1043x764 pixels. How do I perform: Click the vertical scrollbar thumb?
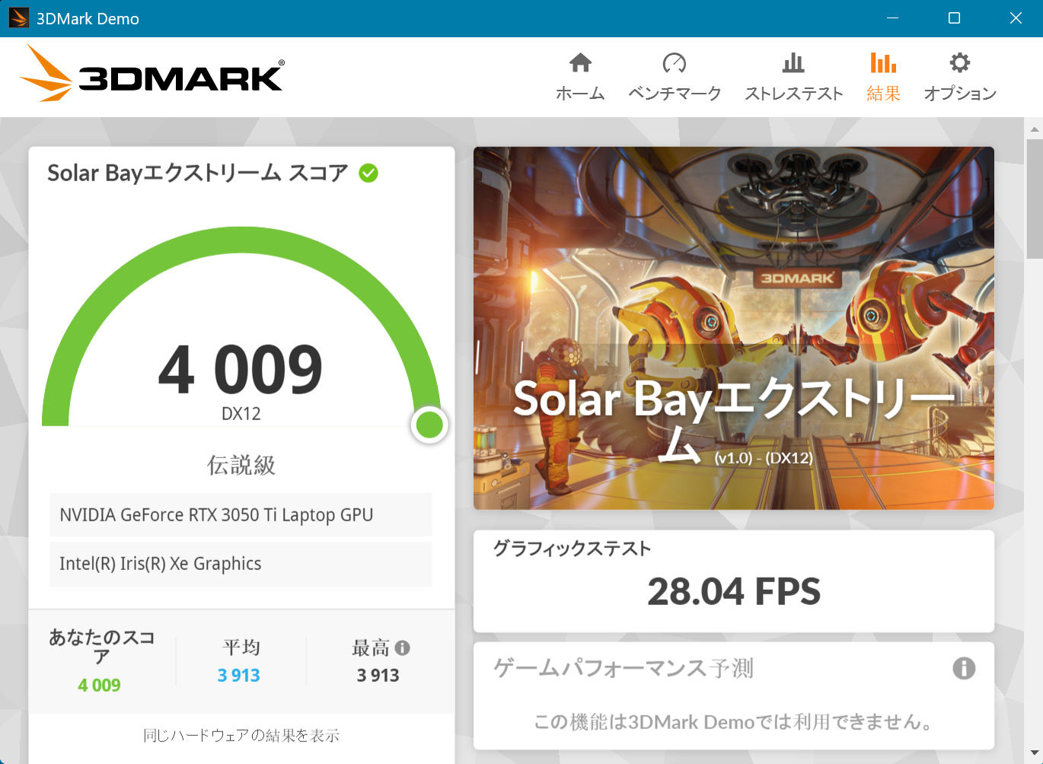[1034, 199]
